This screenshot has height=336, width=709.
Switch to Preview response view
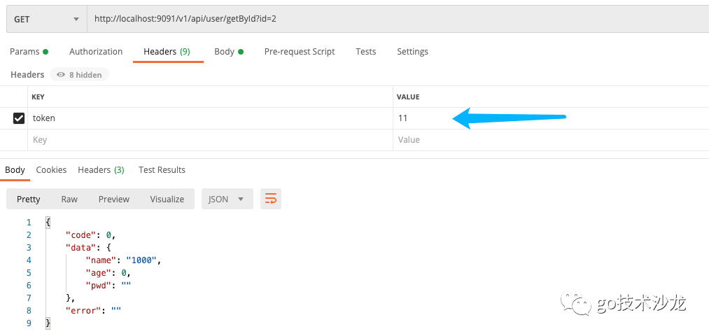point(114,199)
